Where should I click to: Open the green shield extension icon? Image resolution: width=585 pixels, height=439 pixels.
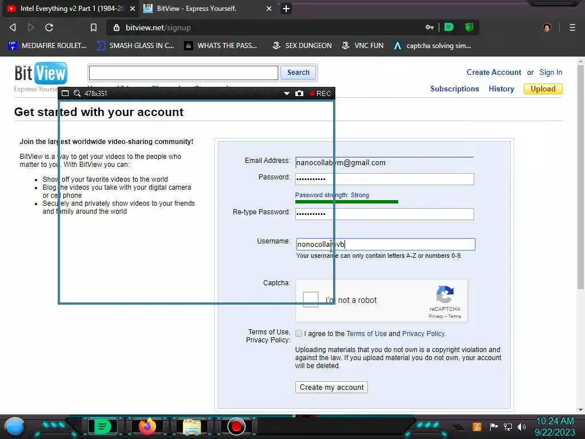(469, 27)
